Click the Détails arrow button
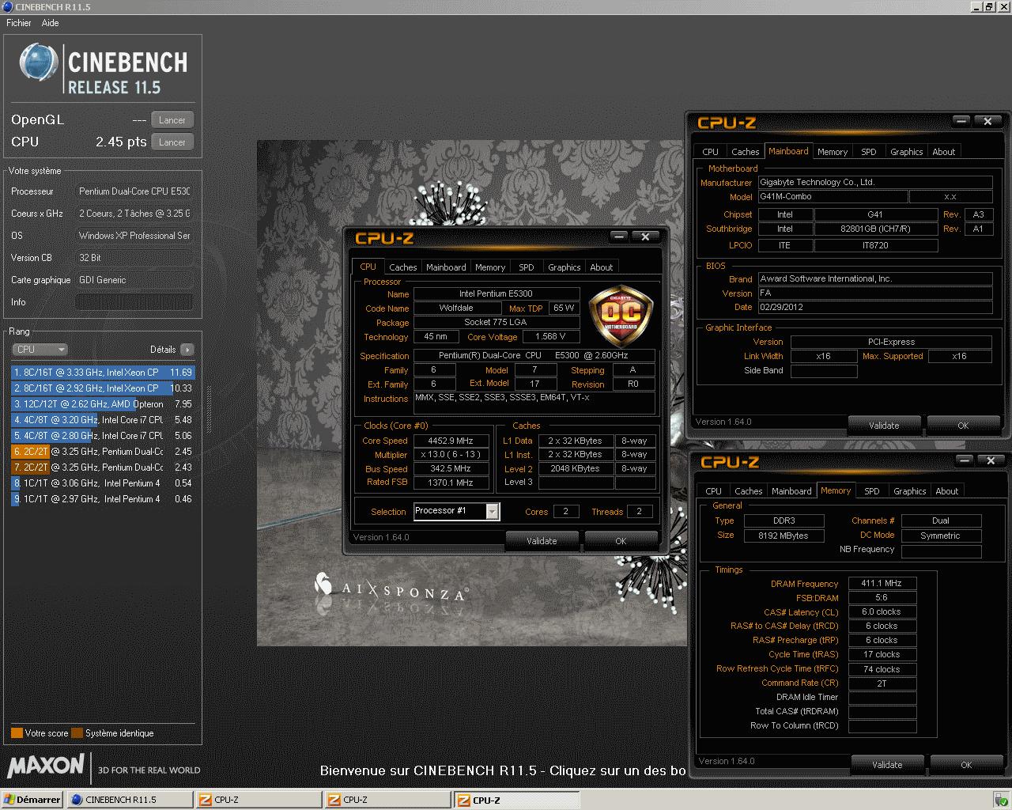This screenshot has height=810, width=1012. point(187,349)
